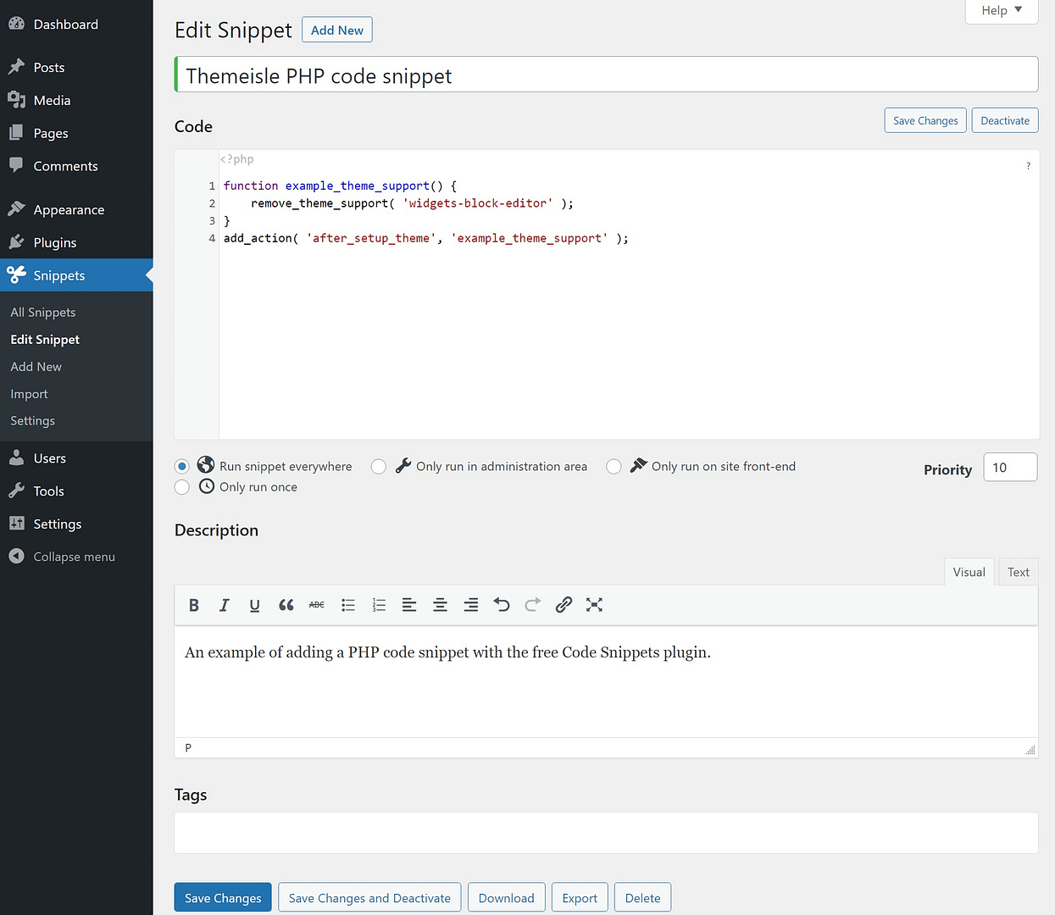Select the strikethrough formatting icon

pos(316,605)
